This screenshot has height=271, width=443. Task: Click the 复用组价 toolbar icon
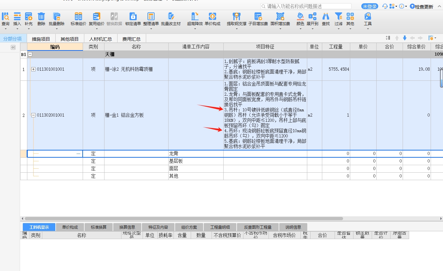click(x=96, y=16)
